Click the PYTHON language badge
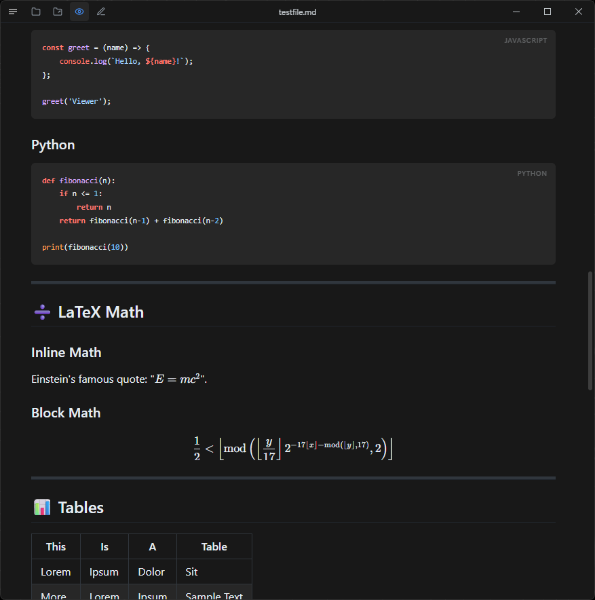Viewport: 595px width, 600px height. [531, 173]
